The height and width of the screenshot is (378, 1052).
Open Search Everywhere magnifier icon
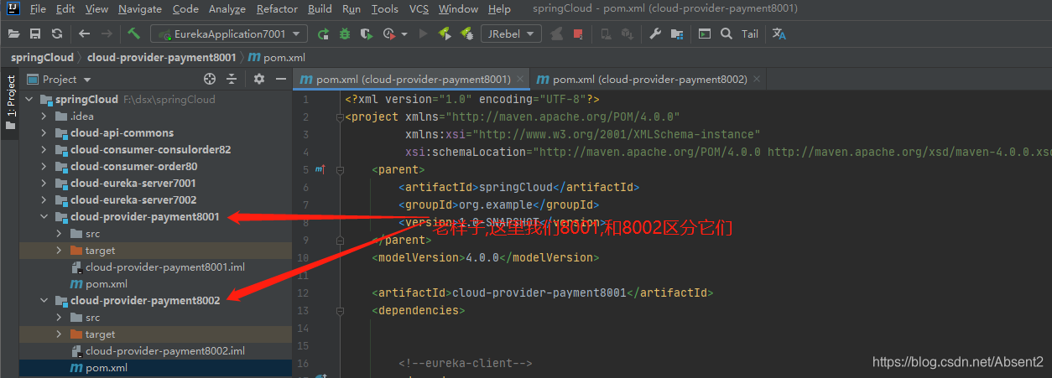727,34
